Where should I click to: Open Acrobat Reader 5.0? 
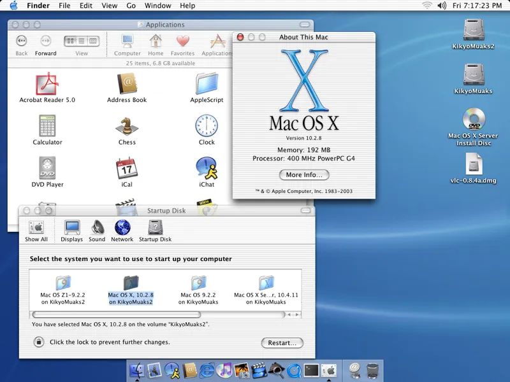47,84
